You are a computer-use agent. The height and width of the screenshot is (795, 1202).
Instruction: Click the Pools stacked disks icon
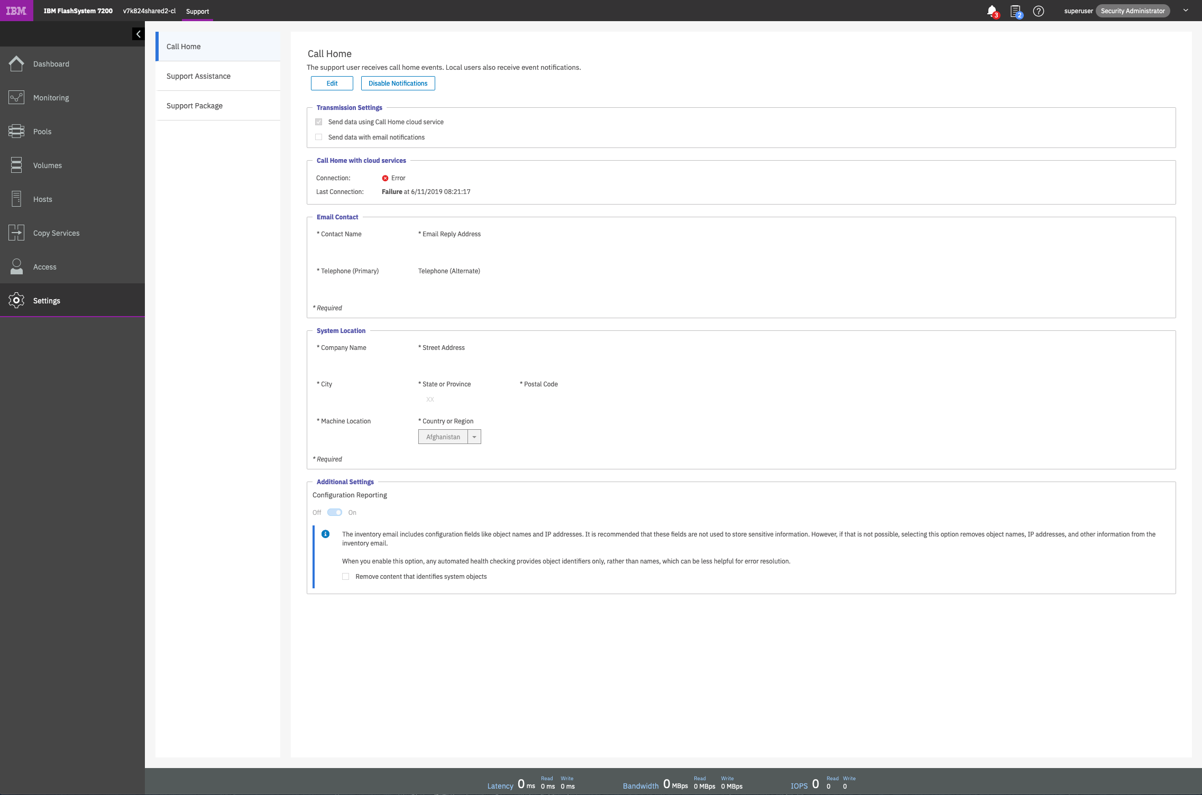coord(16,131)
